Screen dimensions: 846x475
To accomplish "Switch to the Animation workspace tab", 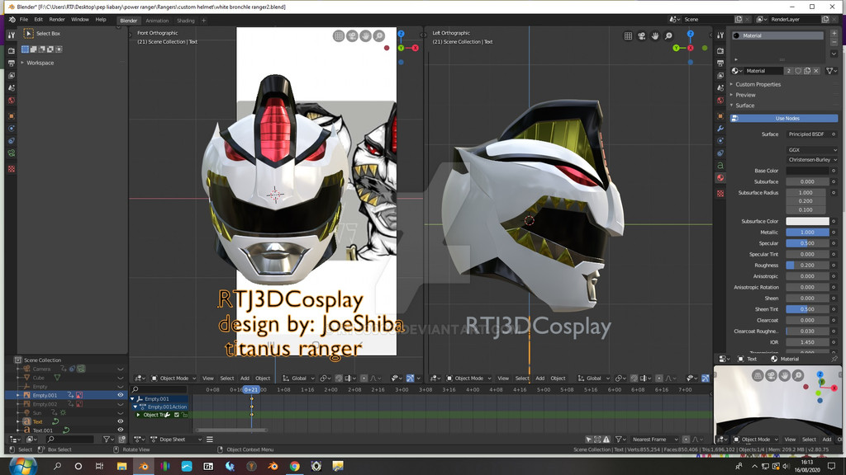I will [x=157, y=21].
